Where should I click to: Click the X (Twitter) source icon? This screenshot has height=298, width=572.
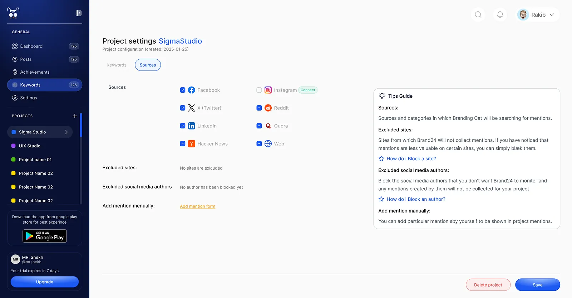coord(192,108)
